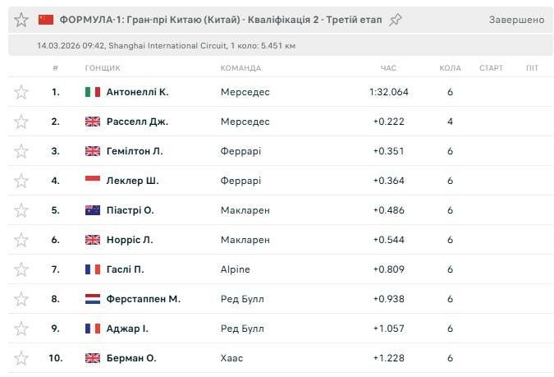Image resolution: width=554 pixels, height=377 pixels.
Task: Click the Italy flag beside Антонеллі
Action: (93, 92)
